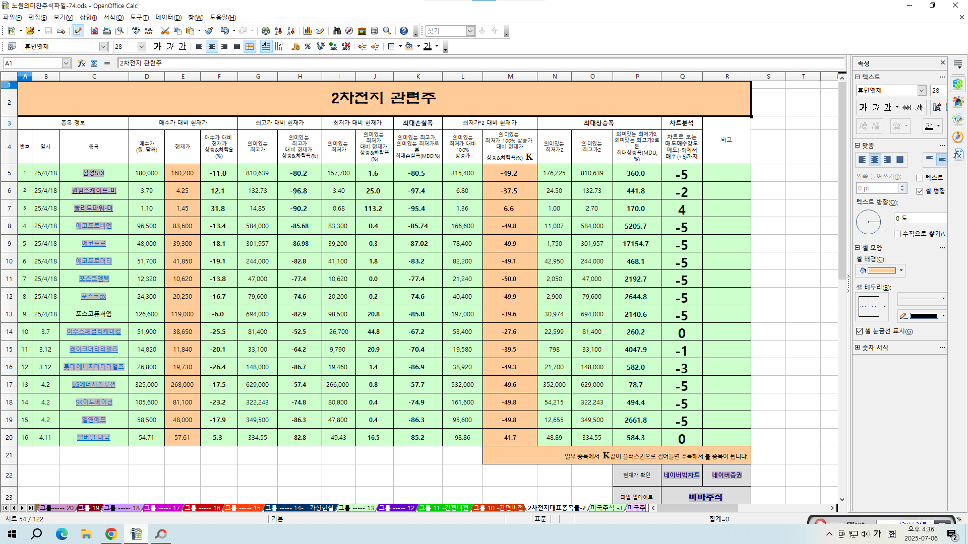
Task: Click the Print document icon
Action: (107, 31)
